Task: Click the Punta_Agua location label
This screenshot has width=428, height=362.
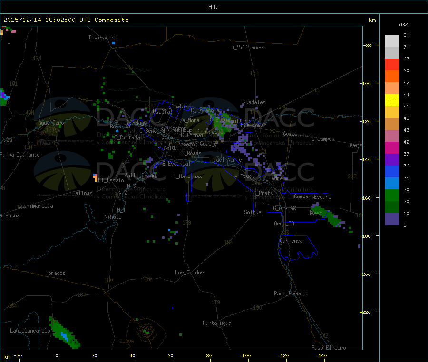Action: pyautogui.click(x=217, y=323)
